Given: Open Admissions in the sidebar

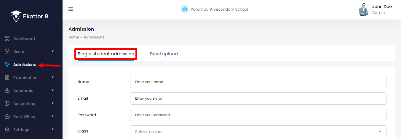Looking at the screenshot, I should [x=24, y=64].
